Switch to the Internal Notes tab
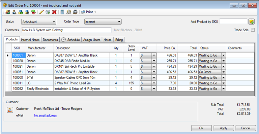The width and height of the screenshot is (259, 134). pos(30,40)
